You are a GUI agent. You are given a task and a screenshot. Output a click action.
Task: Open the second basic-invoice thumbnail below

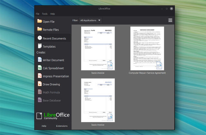pyautogui.click(x=98, y=100)
